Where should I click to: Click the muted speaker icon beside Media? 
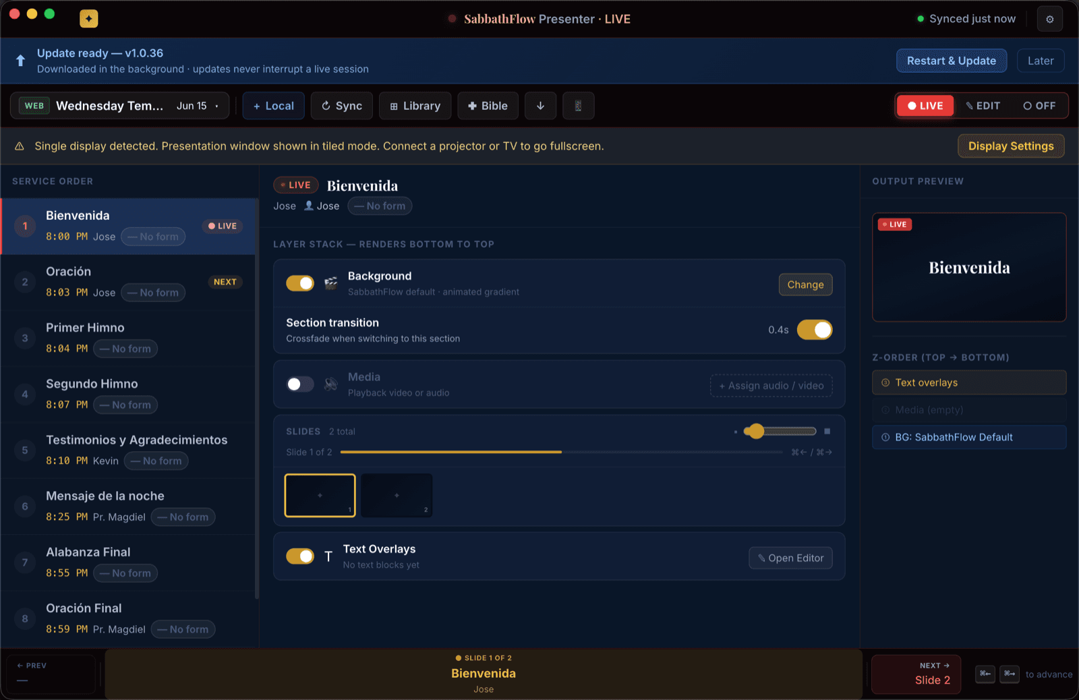coord(330,384)
